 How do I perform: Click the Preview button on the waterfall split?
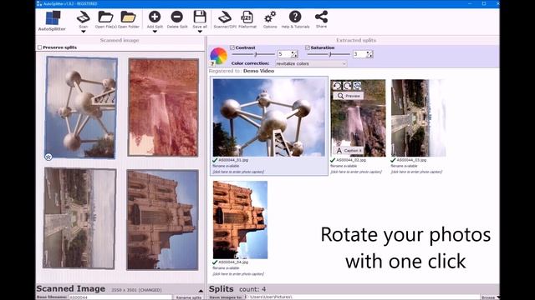coord(349,96)
